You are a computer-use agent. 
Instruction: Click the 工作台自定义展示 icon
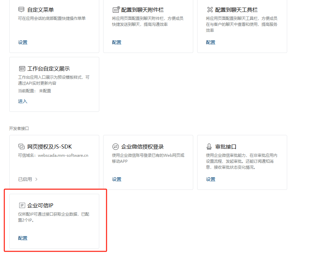tap(22, 69)
